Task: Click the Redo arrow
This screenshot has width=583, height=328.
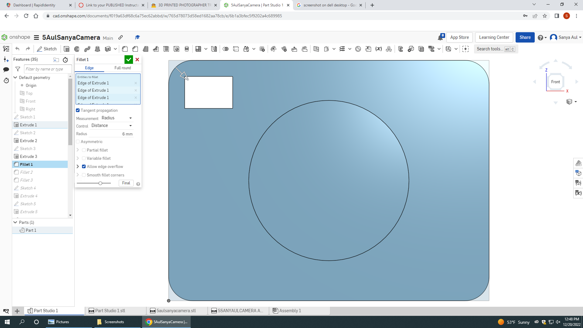Action: pos(28,49)
